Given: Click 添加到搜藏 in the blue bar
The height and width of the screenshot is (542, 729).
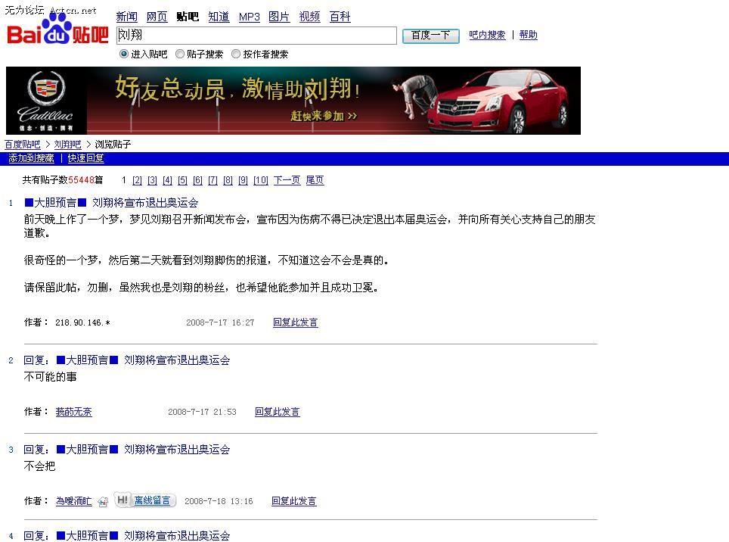Looking at the screenshot, I should pyautogui.click(x=31, y=158).
